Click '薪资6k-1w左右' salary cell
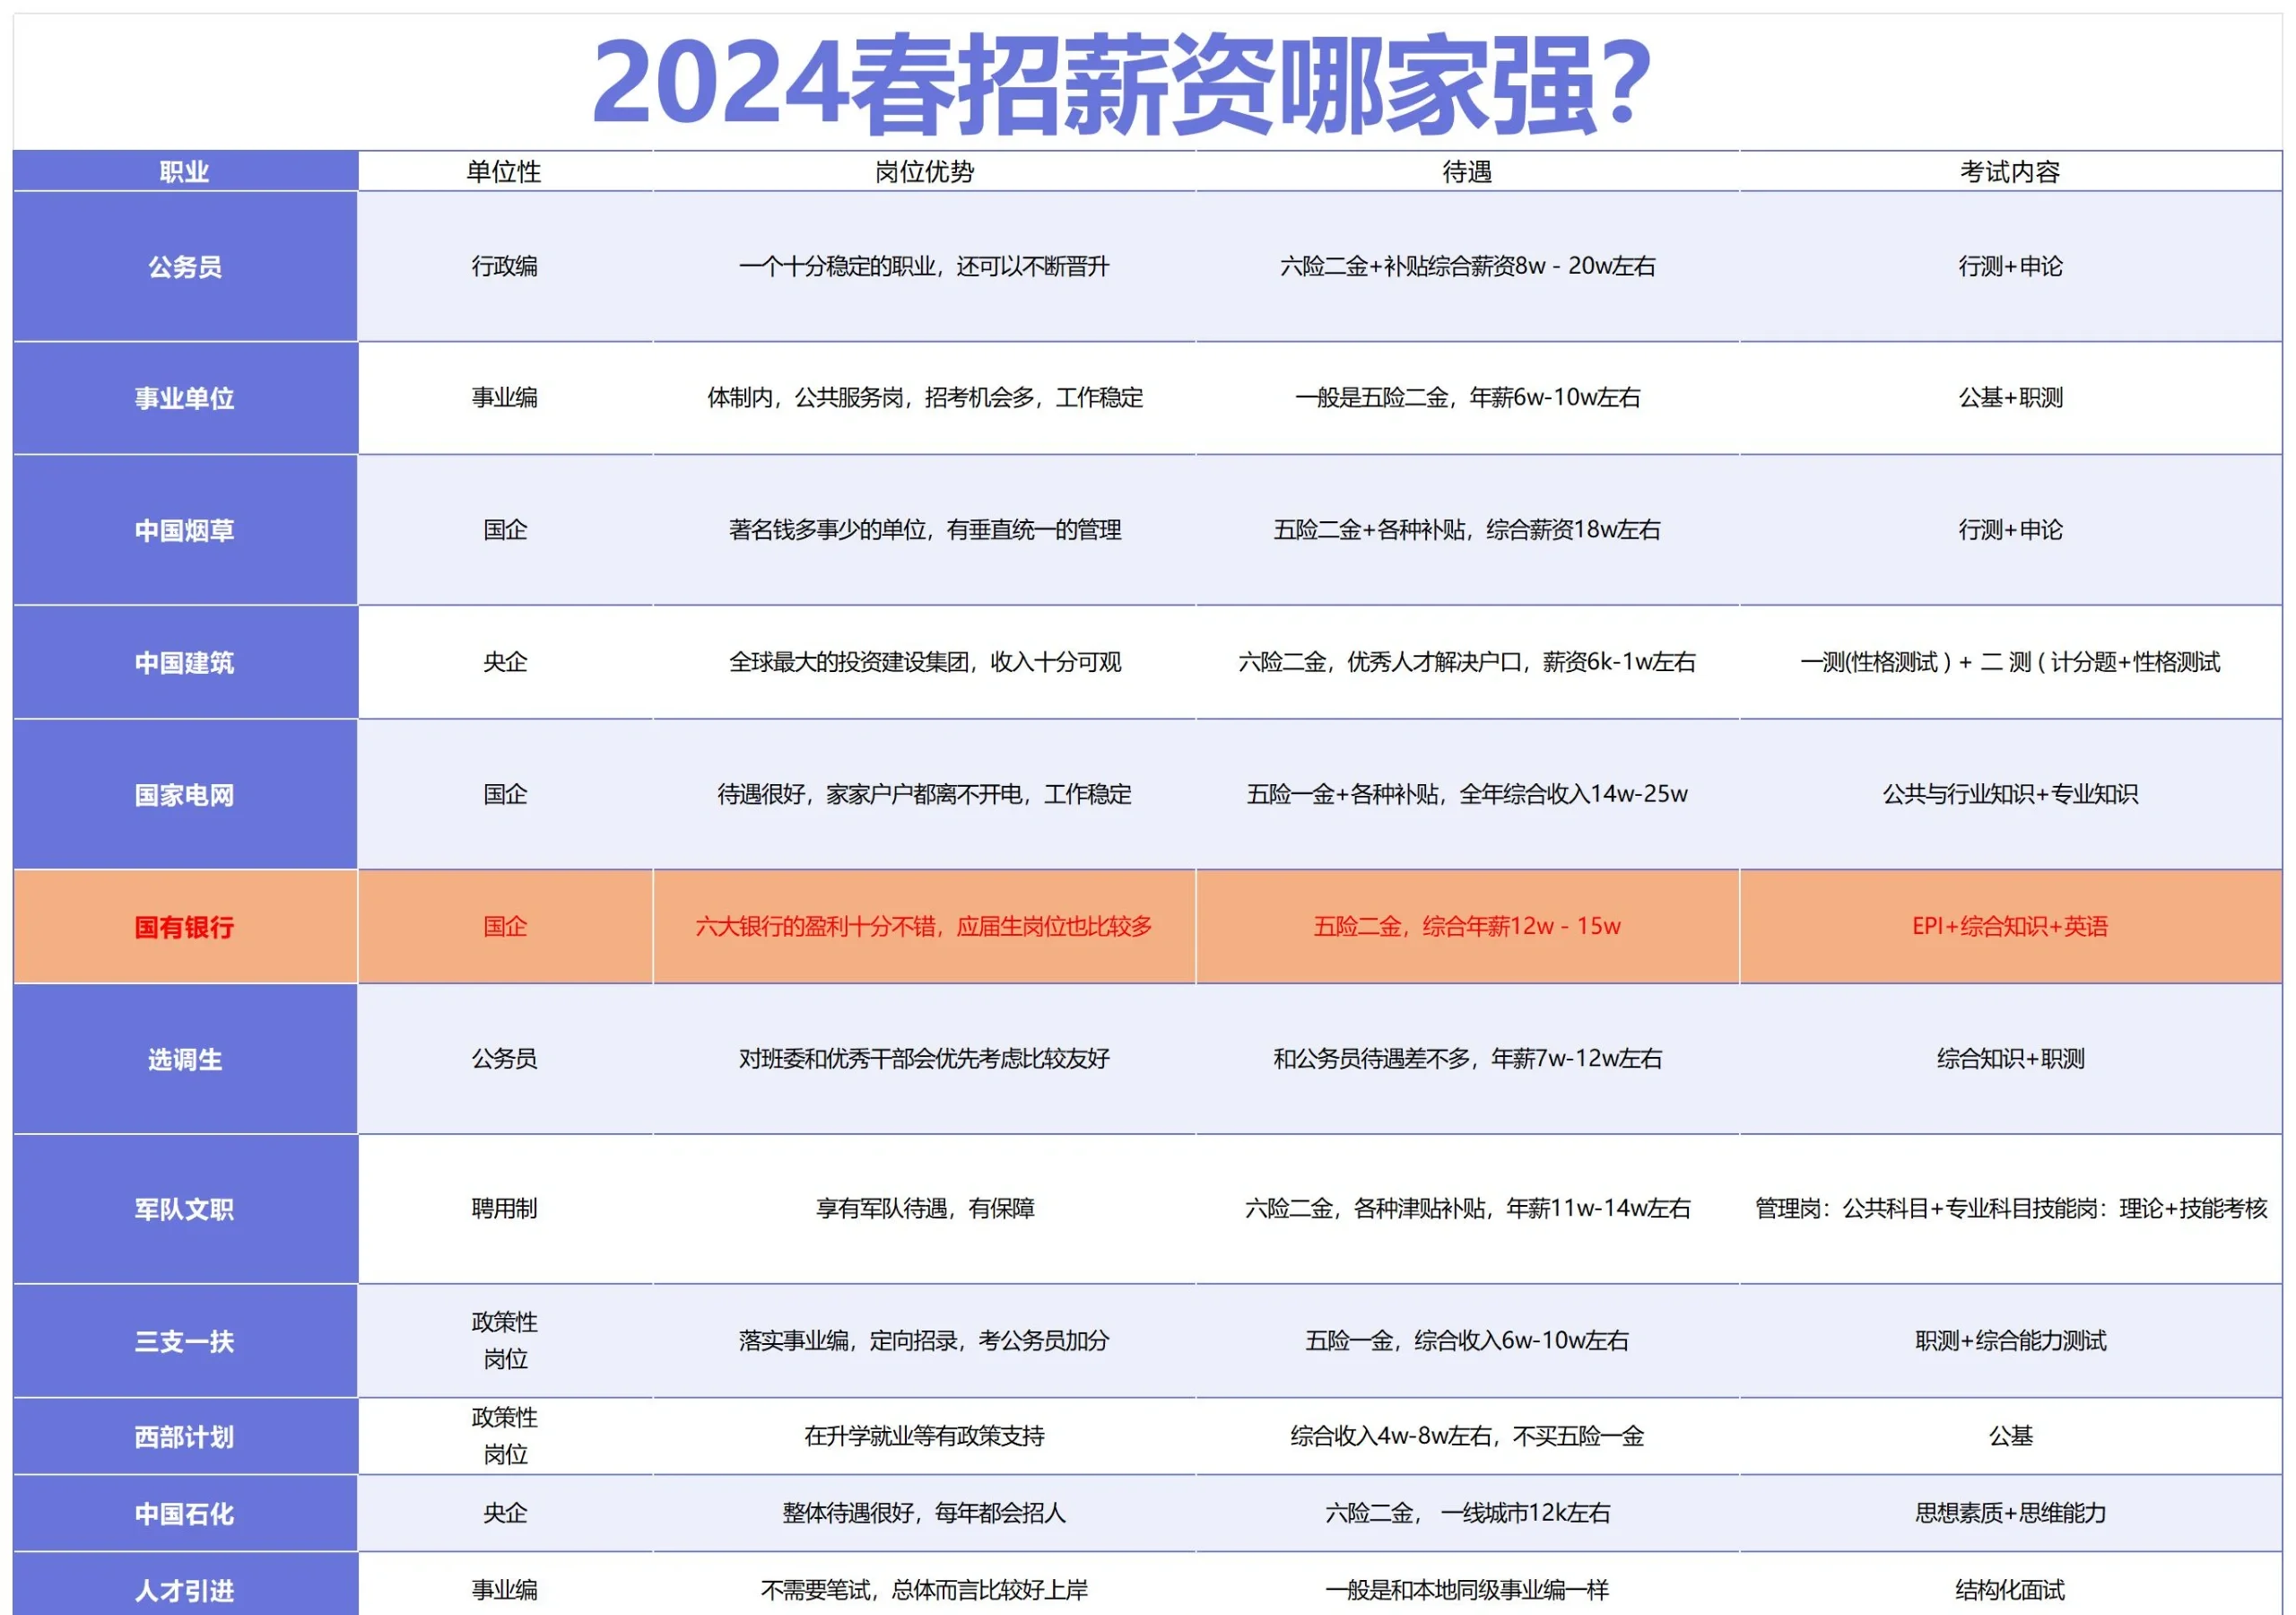 pyautogui.click(x=1467, y=662)
